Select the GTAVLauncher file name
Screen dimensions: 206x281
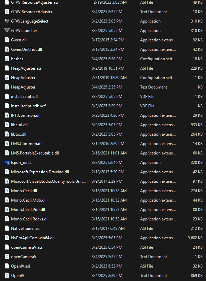(x=24, y=31)
